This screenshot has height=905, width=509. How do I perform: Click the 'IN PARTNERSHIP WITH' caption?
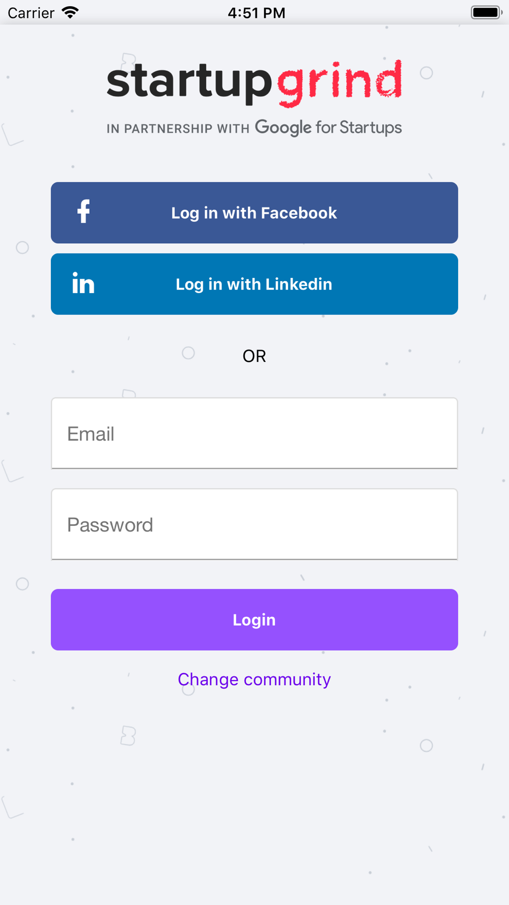coord(178,129)
